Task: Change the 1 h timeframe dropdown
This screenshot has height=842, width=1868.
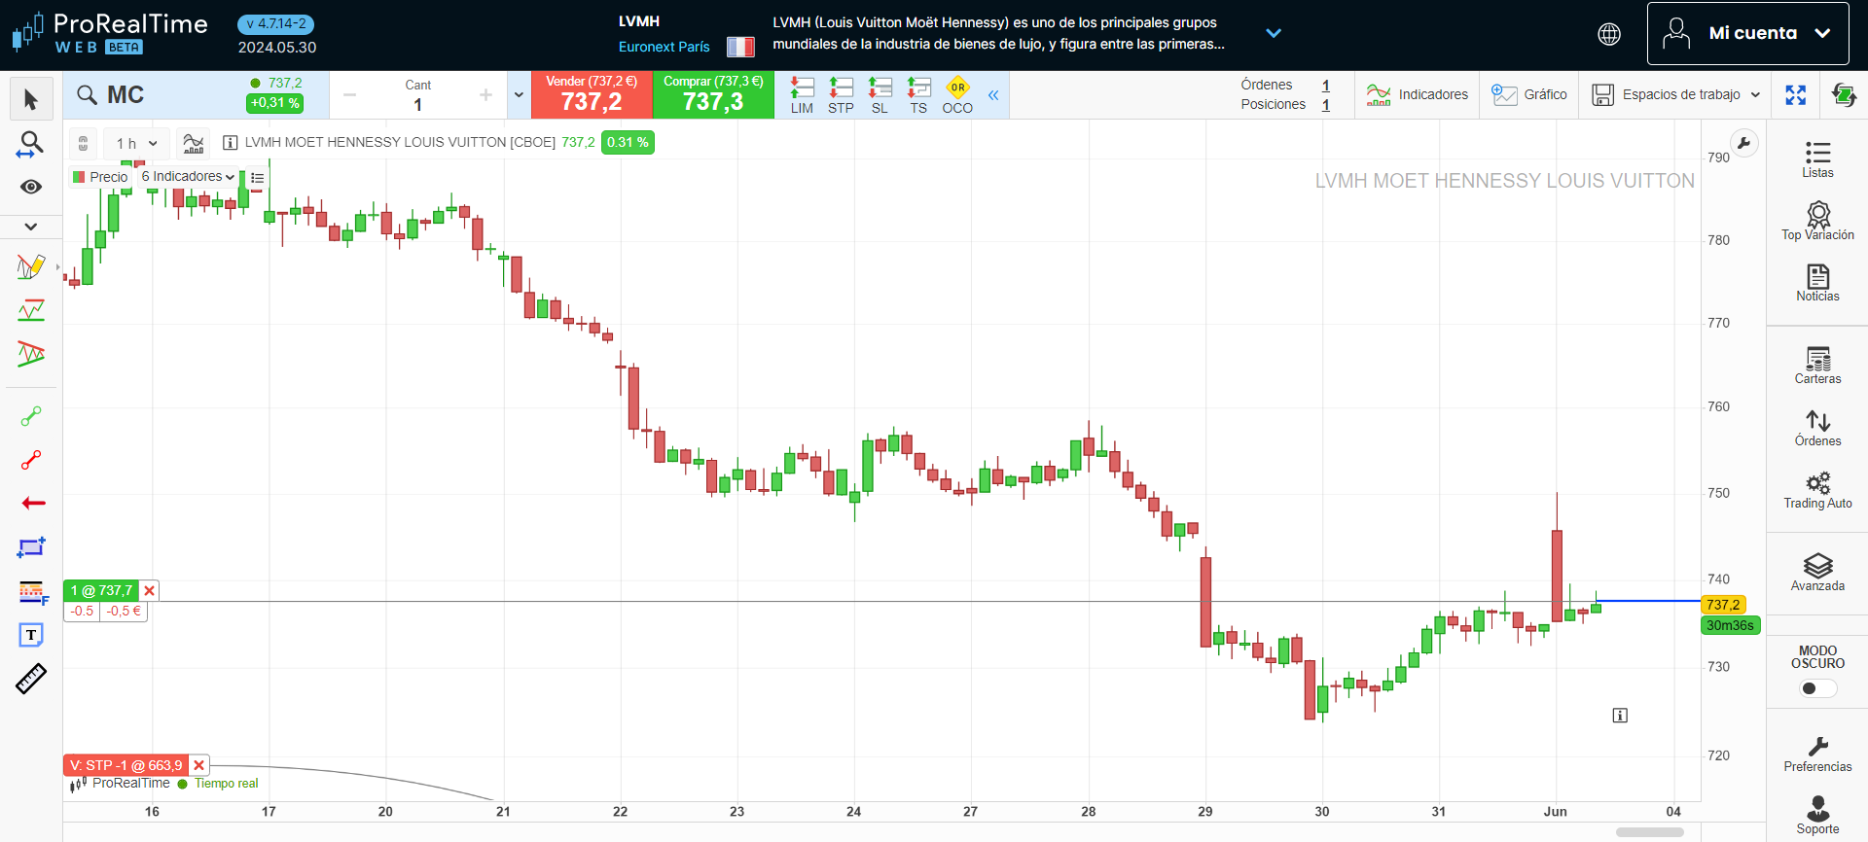Action: [x=136, y=143]
